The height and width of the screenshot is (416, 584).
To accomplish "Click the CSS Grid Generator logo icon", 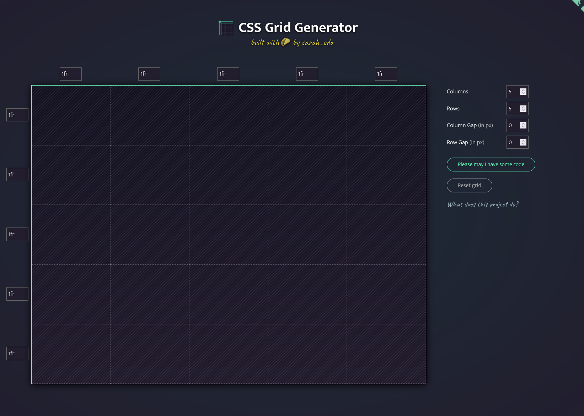I will click(x=226, y=28).
